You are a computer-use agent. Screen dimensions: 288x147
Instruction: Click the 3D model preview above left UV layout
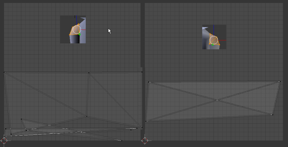(73, 30)
